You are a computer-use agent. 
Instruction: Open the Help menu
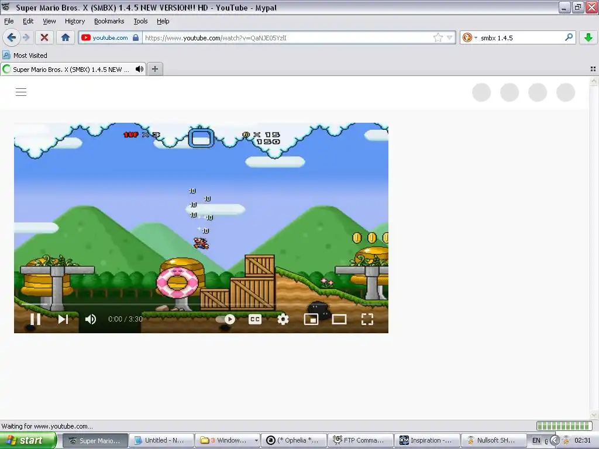coord(163,21)
